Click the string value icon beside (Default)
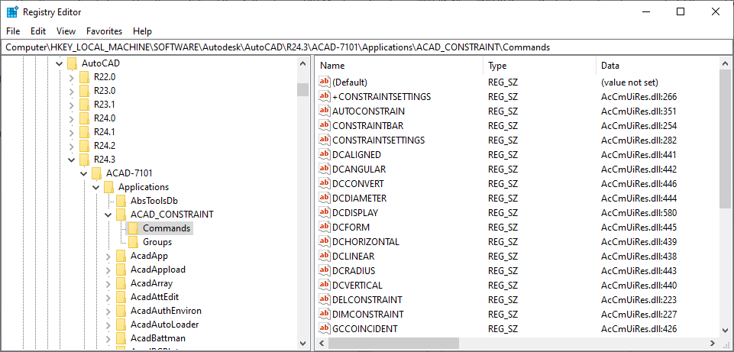 pyautogui.click(x=325, y=82)
